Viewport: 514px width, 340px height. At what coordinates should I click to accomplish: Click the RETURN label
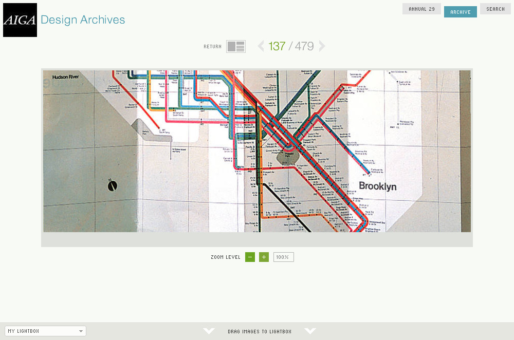coord(212,47)
